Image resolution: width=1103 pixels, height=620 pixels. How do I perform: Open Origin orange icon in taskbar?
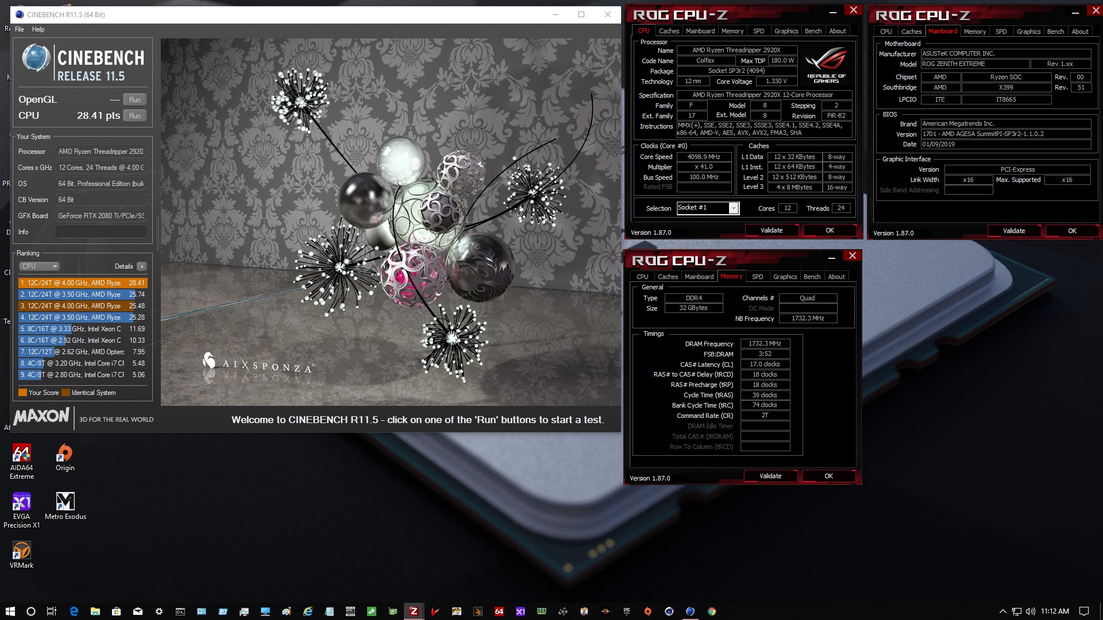click(x=647, y=611)
